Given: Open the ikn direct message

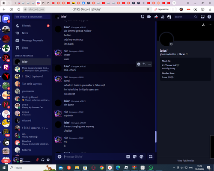Looking at the screenshot, I should pos(32,135).
